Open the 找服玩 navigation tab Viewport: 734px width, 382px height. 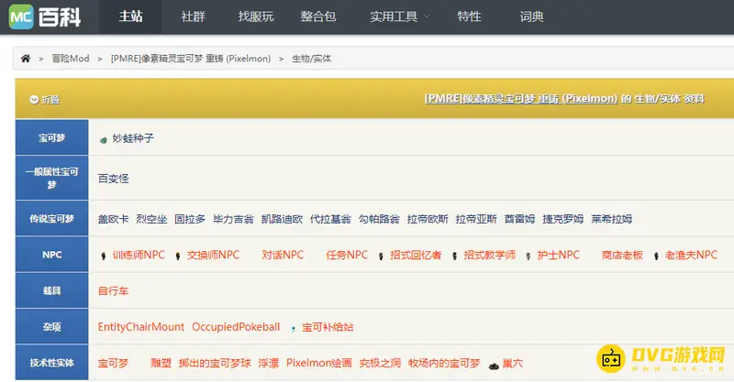click(255, 16)
